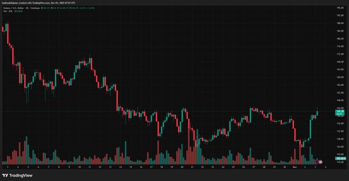Image resolution: width=349 pixels, height=181 pixels.
Task: Click the TradingView logo icon
Action: click(6, 175)
